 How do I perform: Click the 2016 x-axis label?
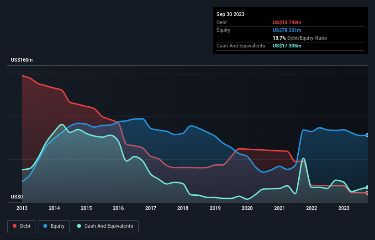tap(118, 208)
